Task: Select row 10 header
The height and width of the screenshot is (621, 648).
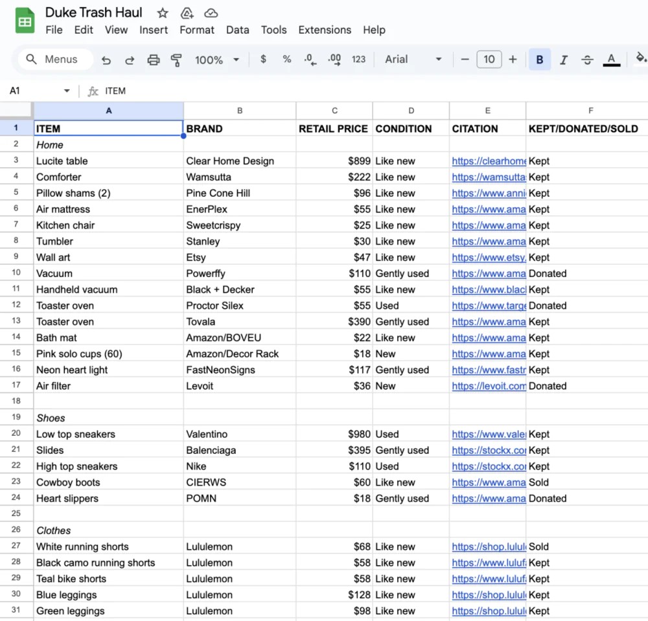Action: [16, 273]
